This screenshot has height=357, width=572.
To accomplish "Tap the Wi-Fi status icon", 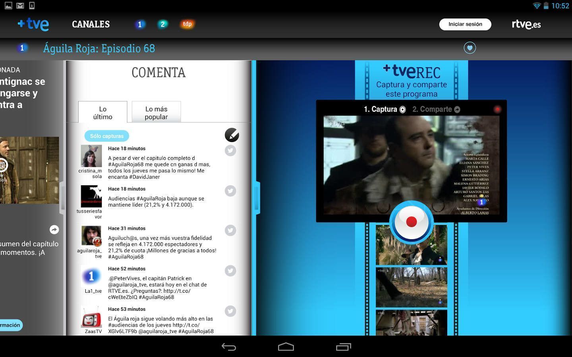I will pyautogui.click(x=537, y=6).
